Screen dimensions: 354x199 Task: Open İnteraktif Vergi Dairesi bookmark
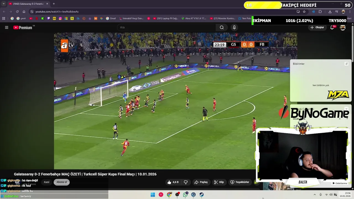131,19
